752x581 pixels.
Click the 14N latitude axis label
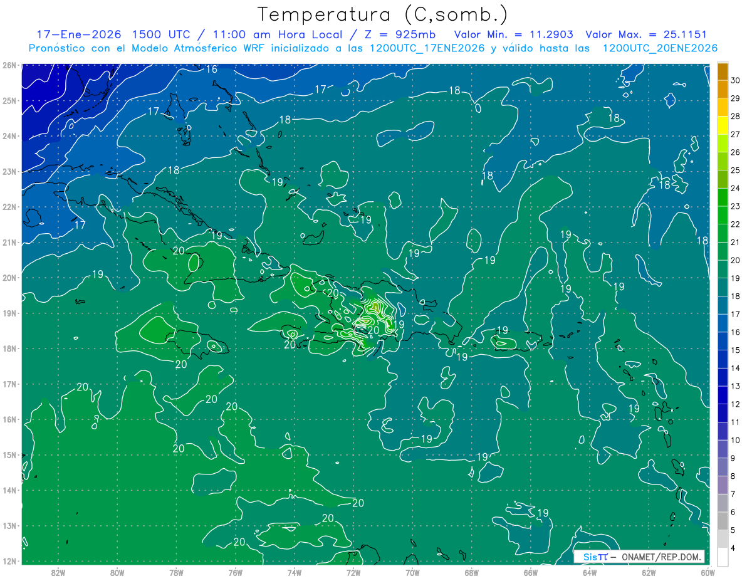(9, 490)
